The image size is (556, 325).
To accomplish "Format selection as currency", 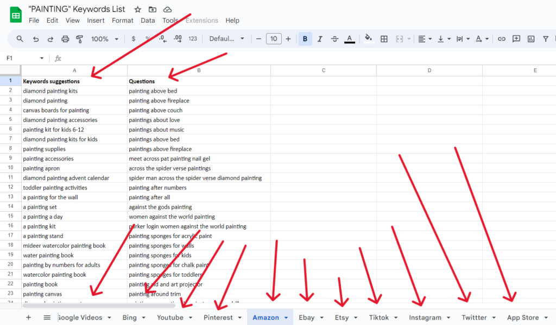I will 134,38.
